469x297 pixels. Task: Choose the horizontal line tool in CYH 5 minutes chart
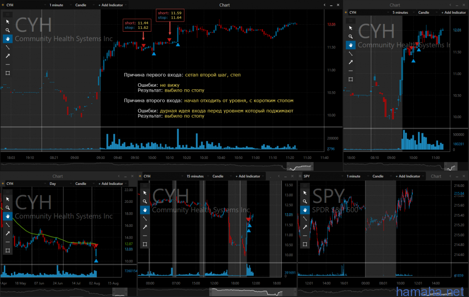coord(351,71)
